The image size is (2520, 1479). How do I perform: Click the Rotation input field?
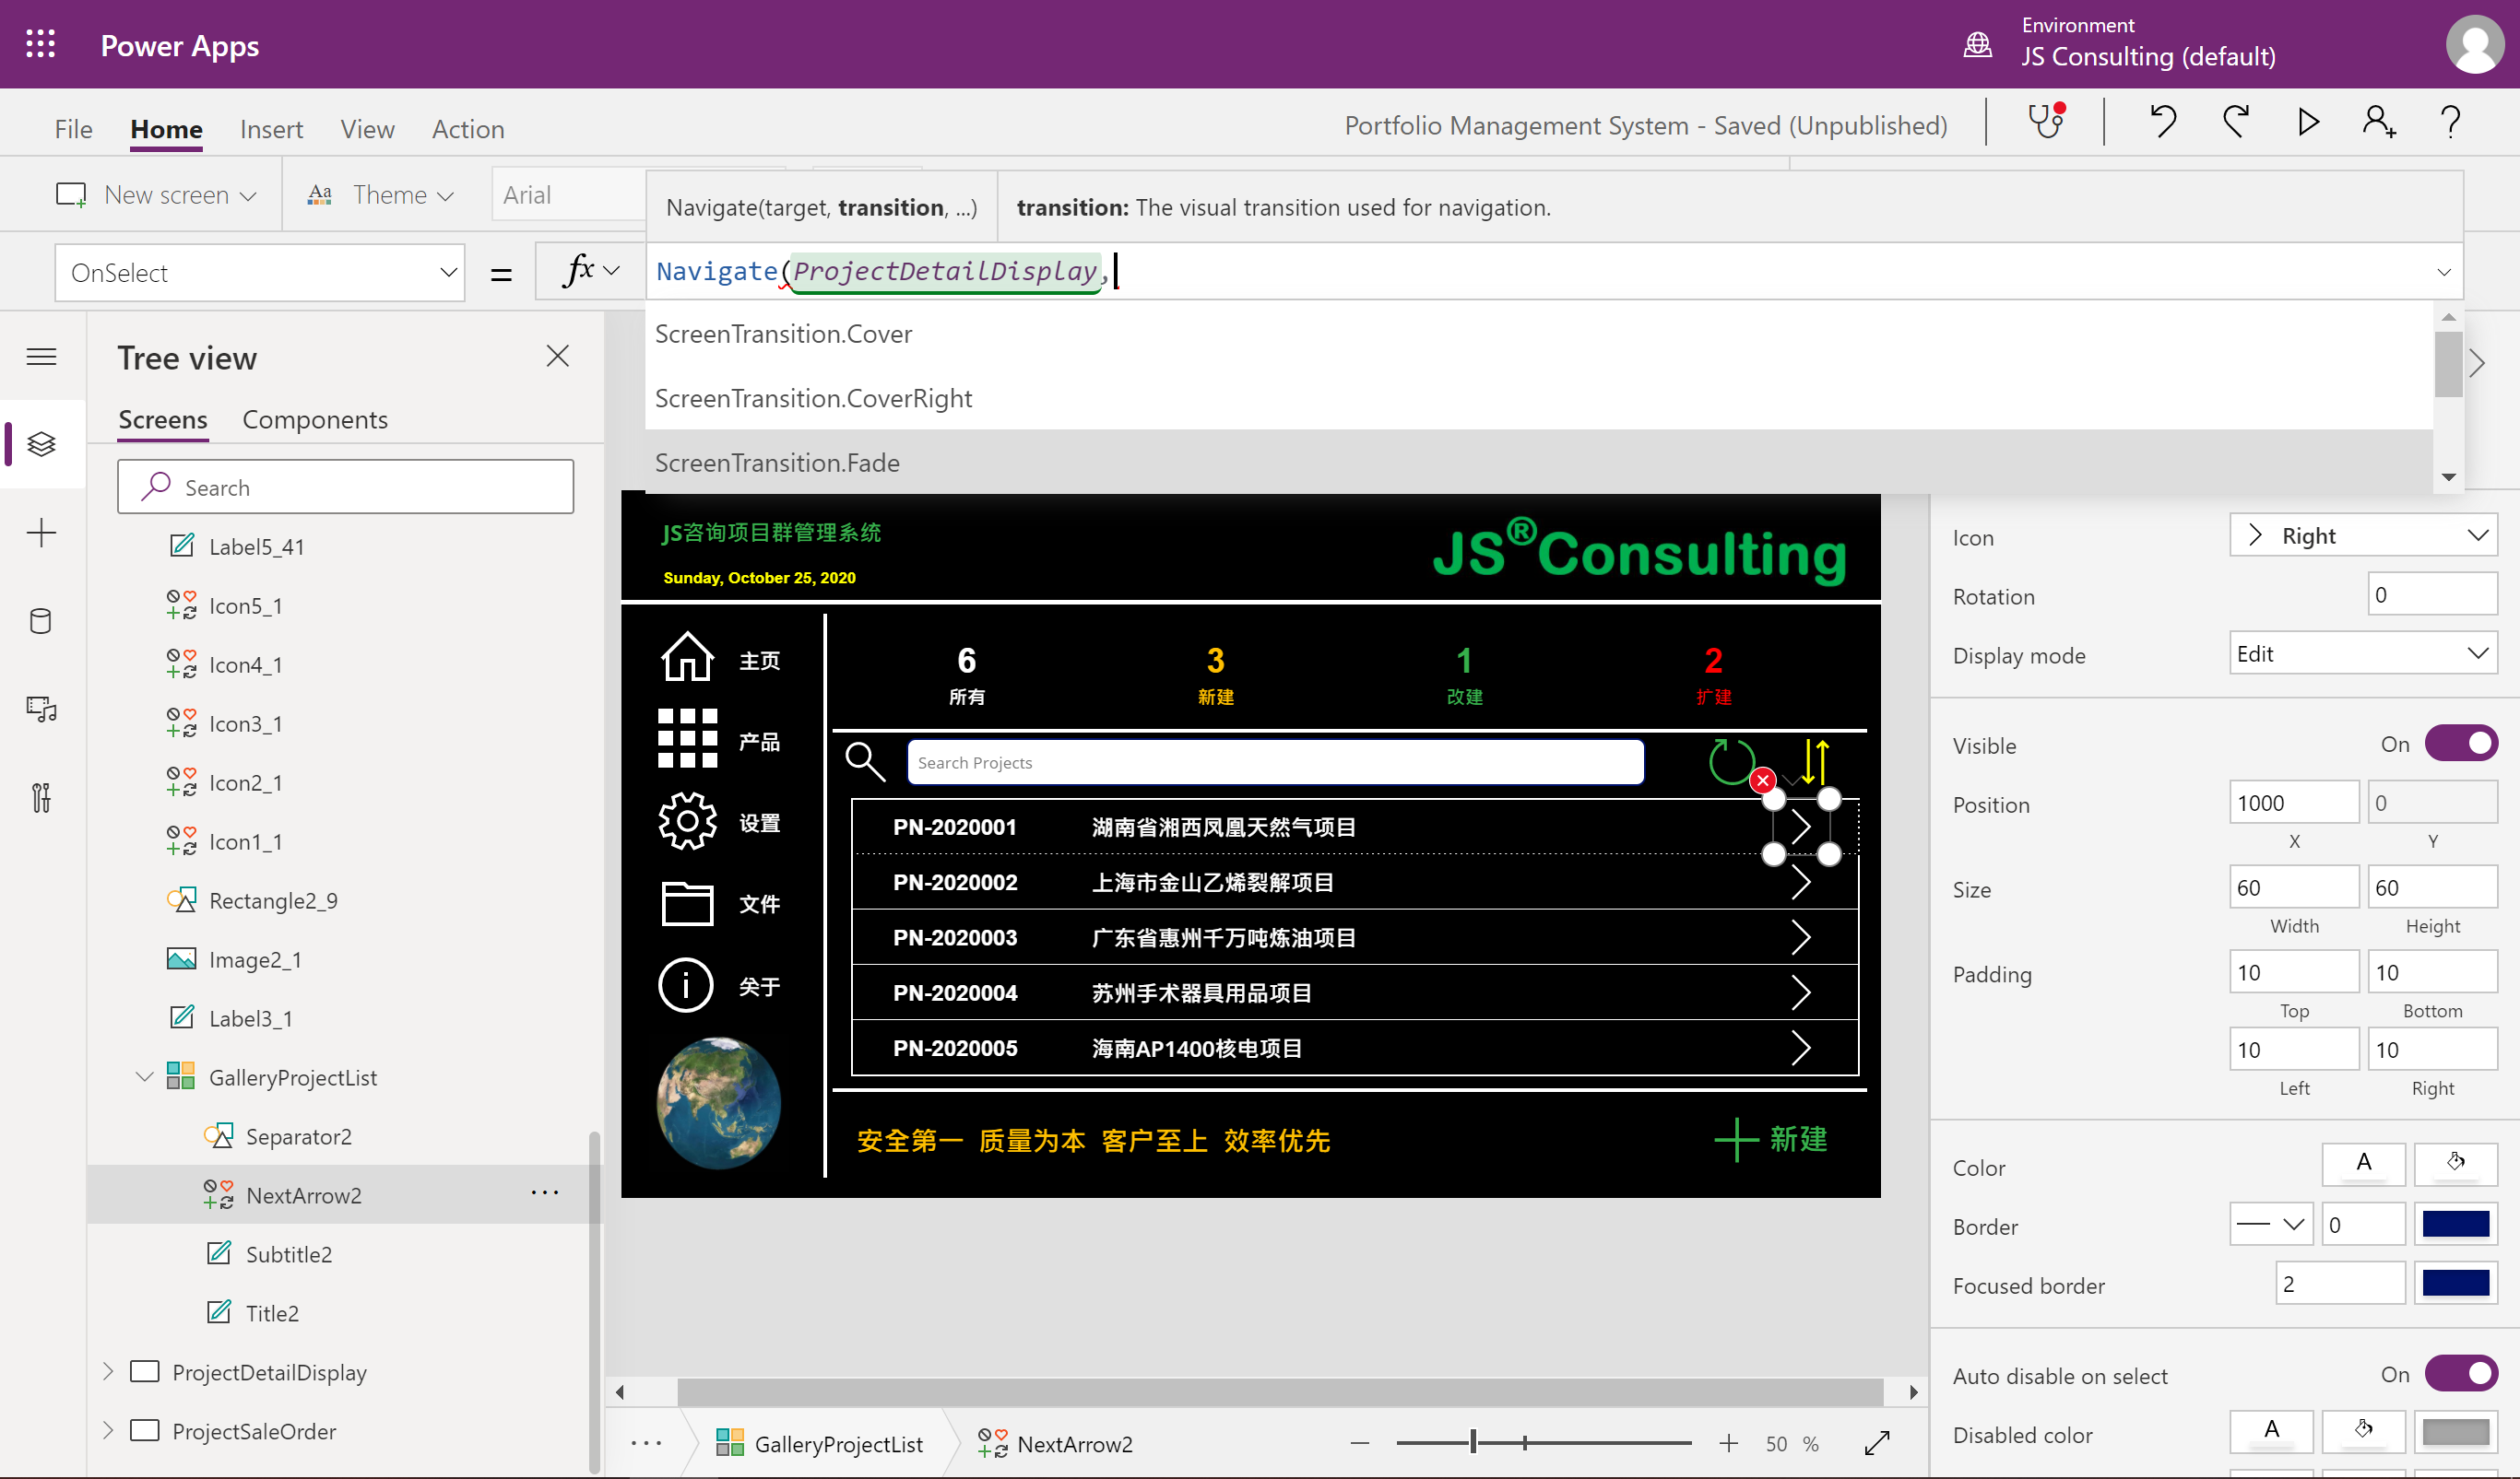point(2432,594)
